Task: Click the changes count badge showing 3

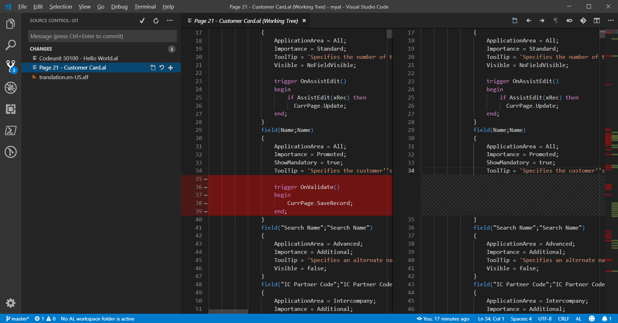Action: click(172, 49)
